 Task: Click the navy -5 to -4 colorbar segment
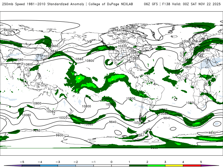(31, 166)
